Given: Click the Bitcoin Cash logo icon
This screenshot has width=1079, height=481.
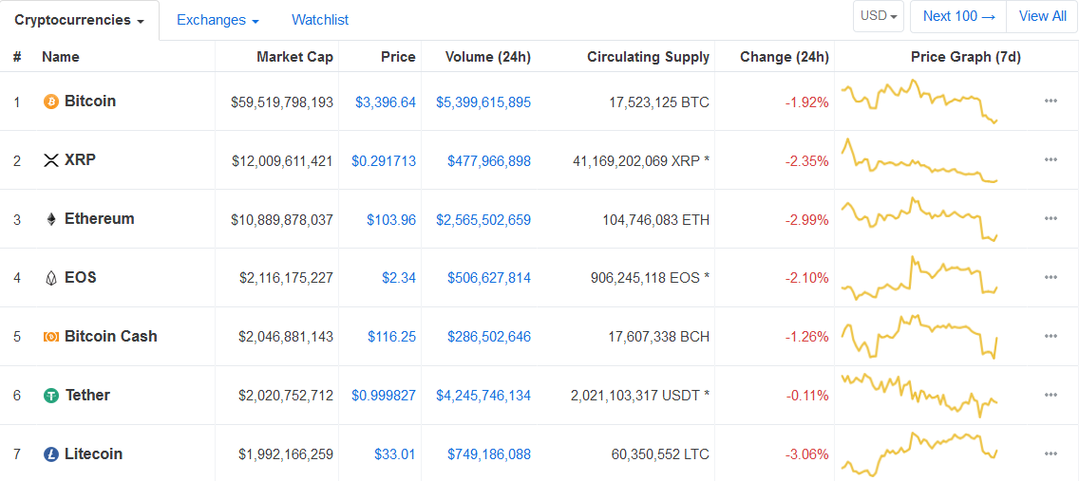Looking at the screenshot, I should click(51, 337).
